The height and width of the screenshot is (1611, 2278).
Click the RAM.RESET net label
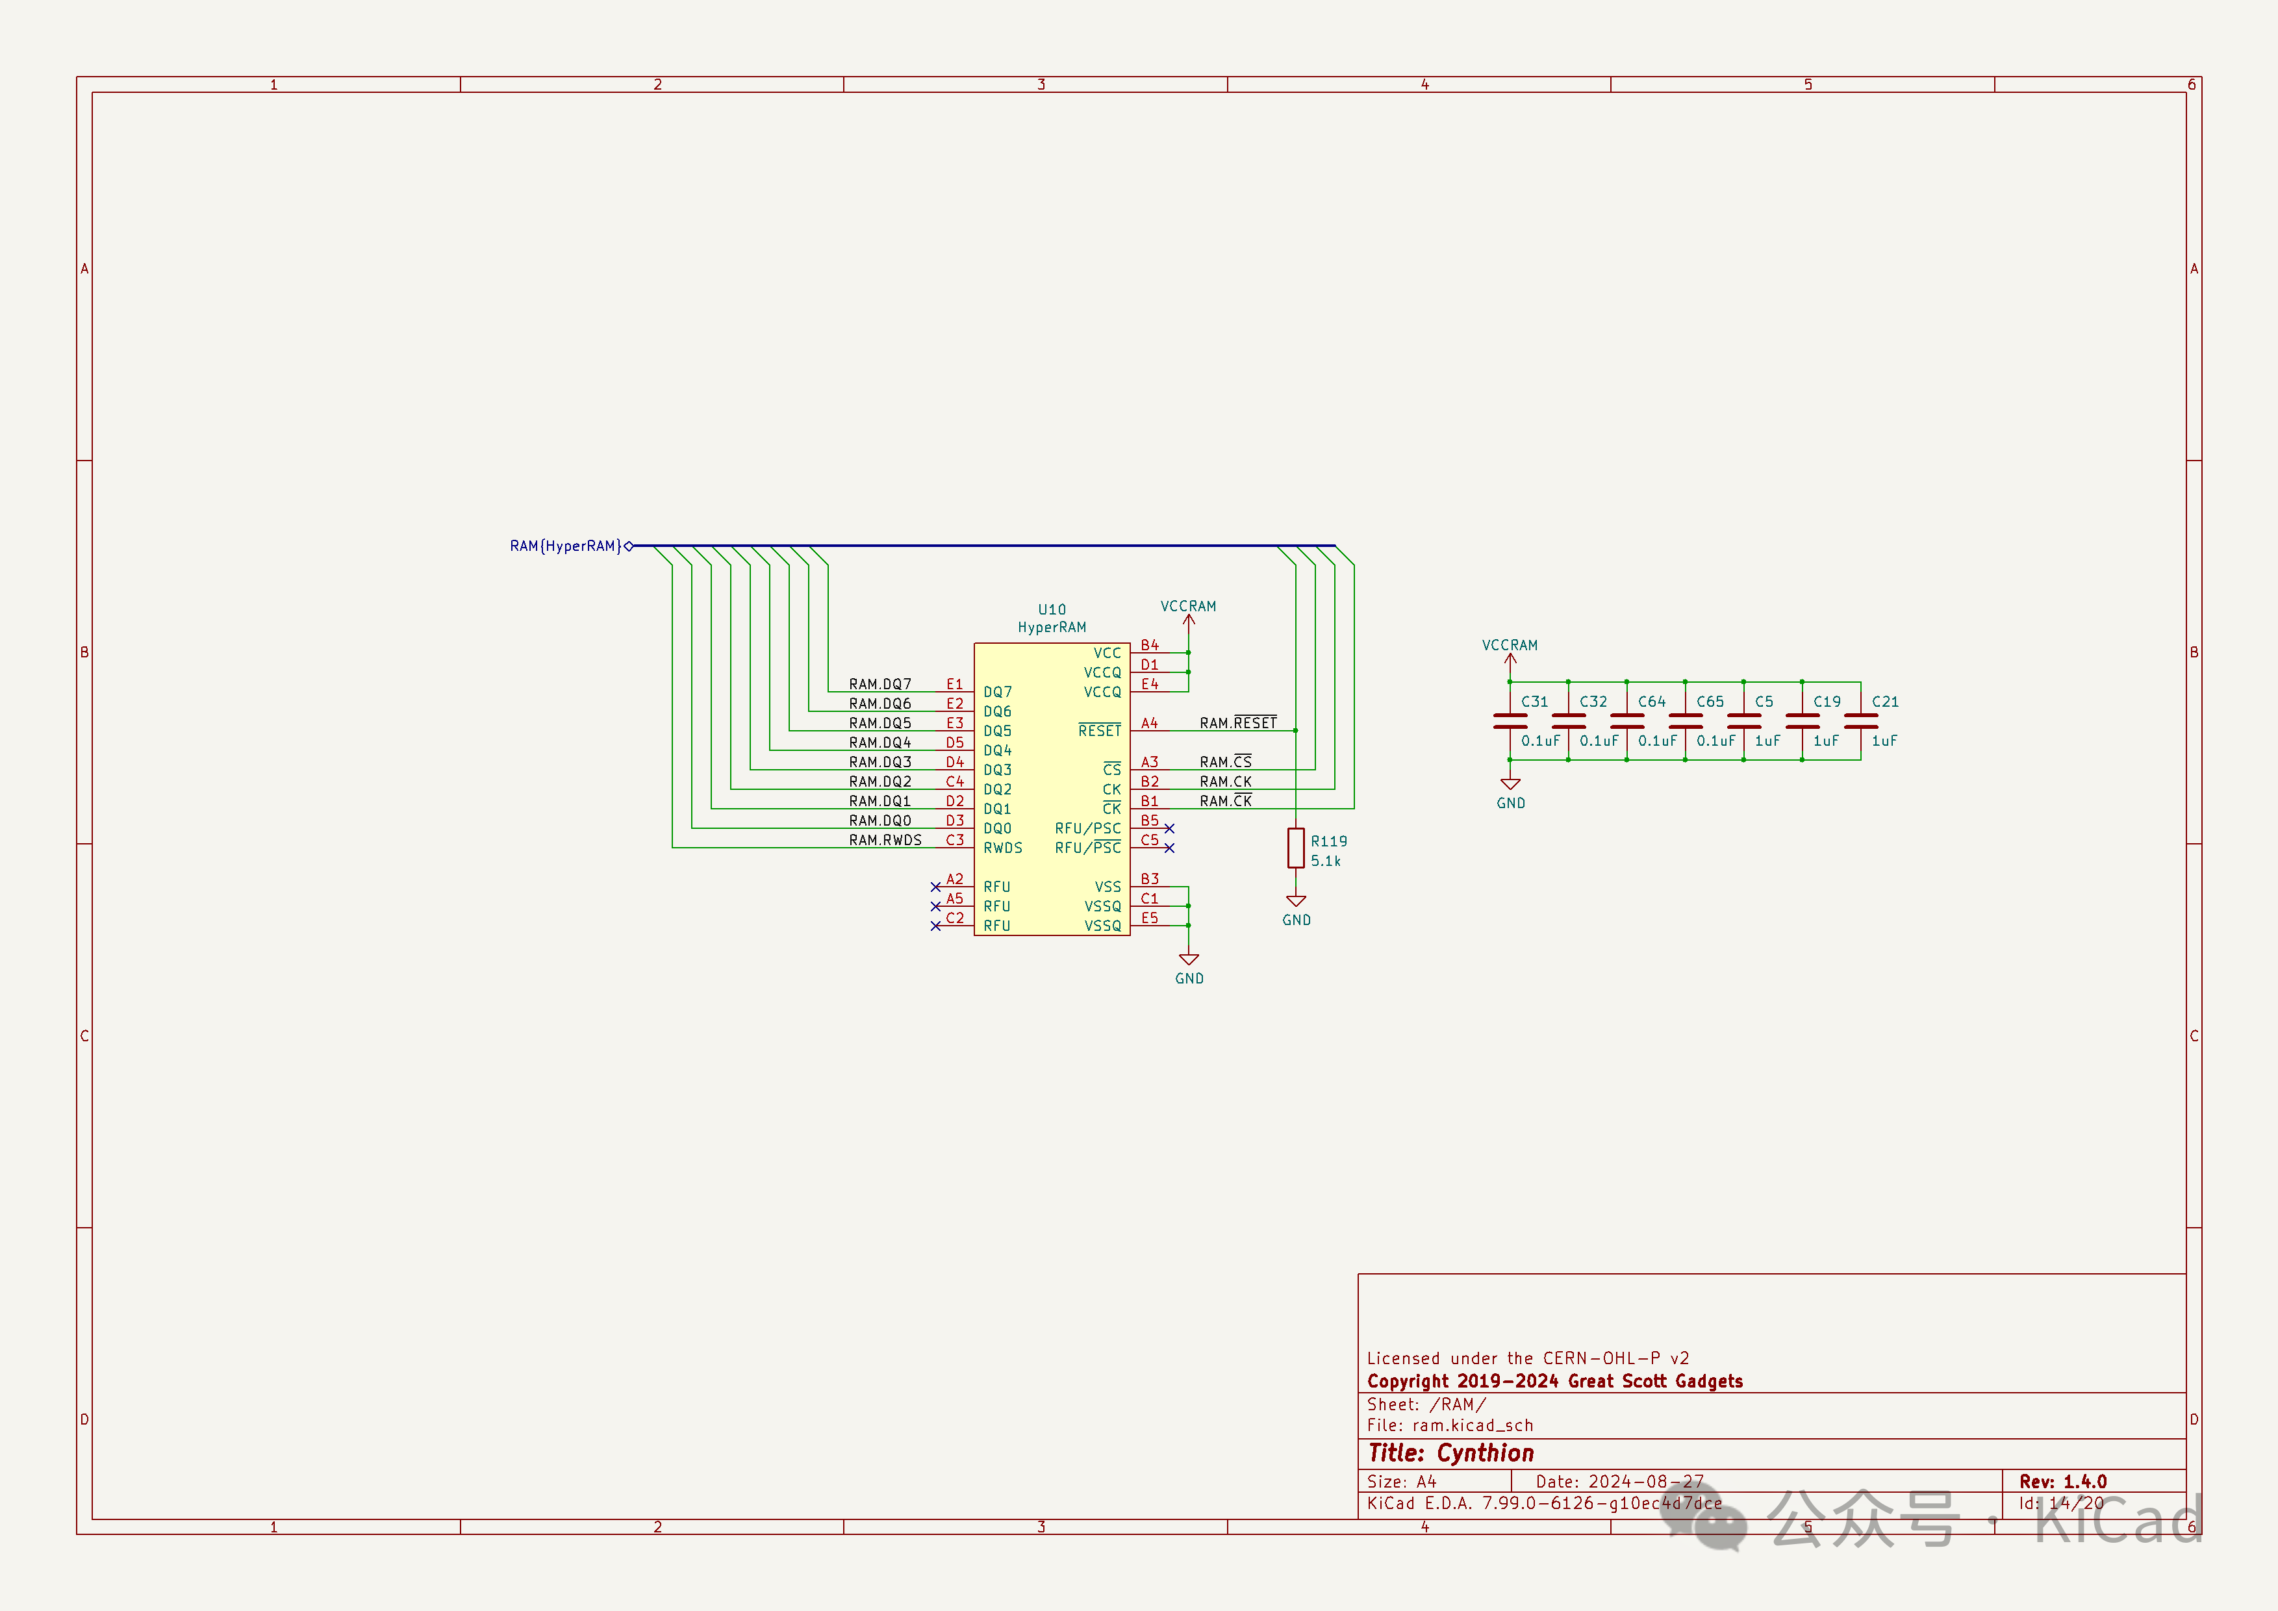[1237, 723]
